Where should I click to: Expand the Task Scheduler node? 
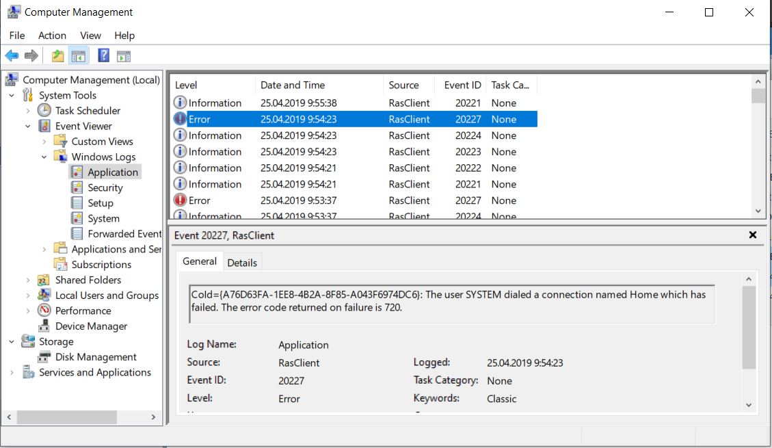click(28, 111)
